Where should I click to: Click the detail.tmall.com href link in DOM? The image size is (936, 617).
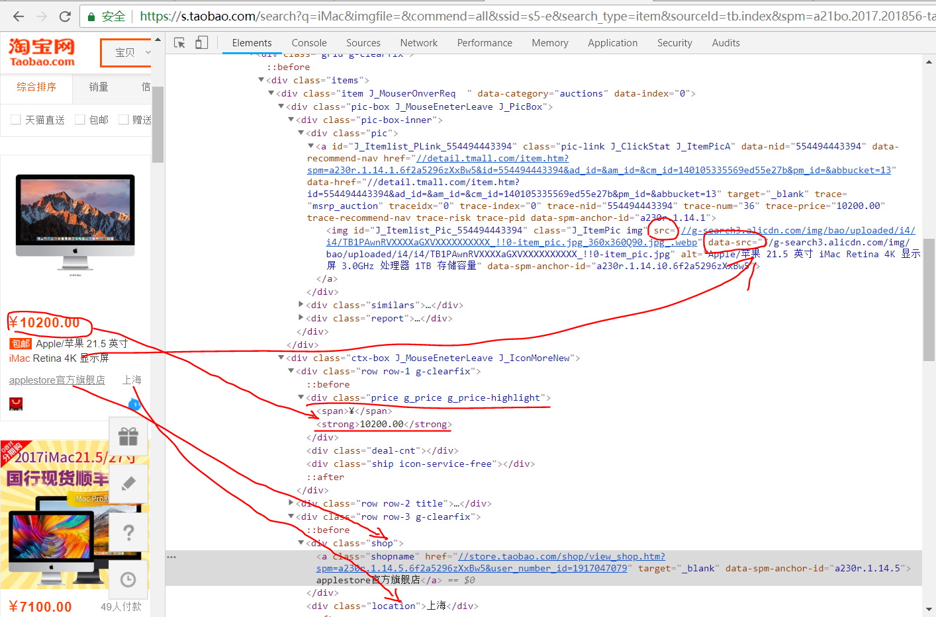[x=599, y=165]
